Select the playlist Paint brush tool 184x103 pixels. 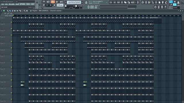(x=10, y=11)
